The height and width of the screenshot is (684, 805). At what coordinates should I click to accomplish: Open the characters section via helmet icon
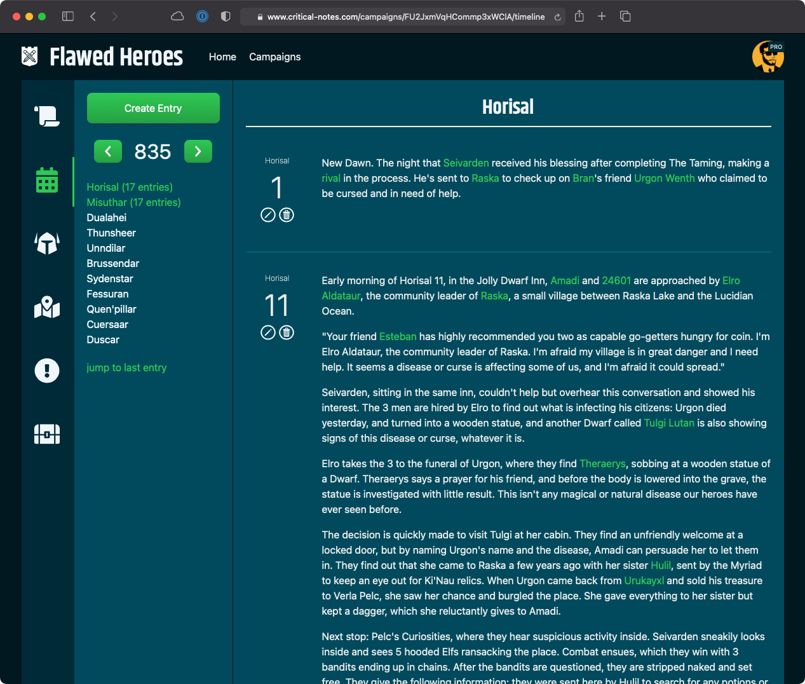(46, 243)
